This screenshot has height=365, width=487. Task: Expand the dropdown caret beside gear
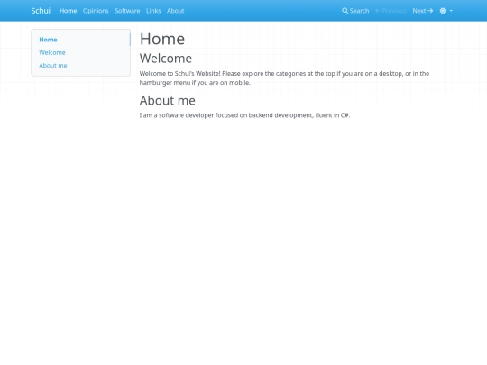pyautogui.click(x=451, y=11)
